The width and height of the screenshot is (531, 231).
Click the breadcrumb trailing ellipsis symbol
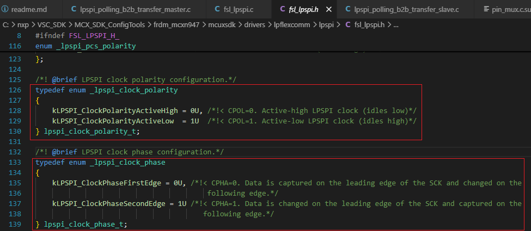click(396, 24)
